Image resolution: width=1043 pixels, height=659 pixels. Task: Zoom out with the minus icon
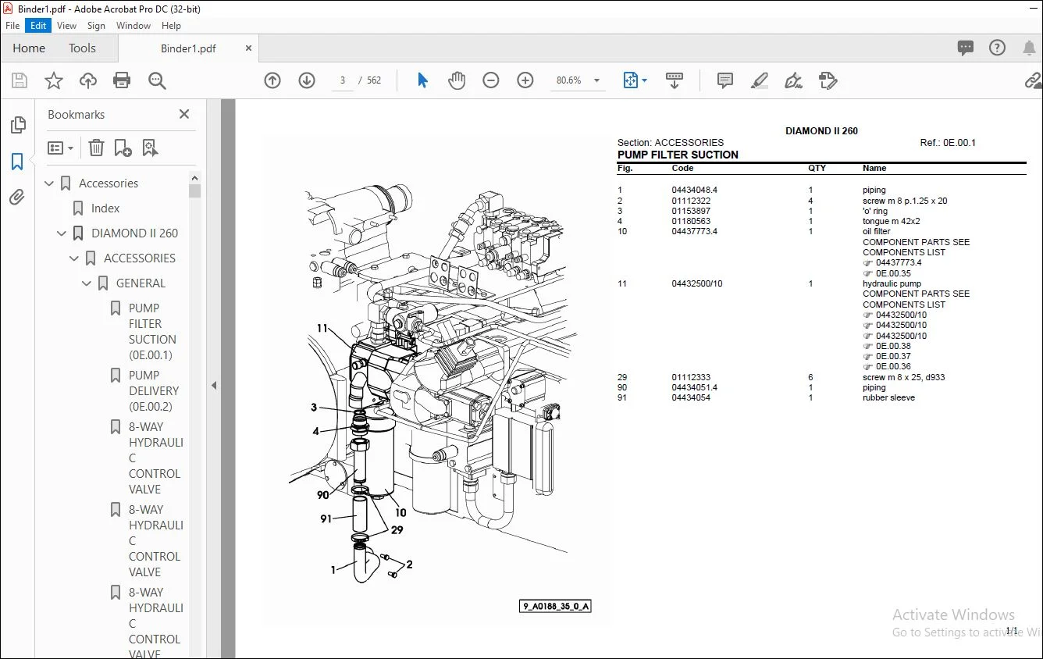pyautogui.click(x=491, y=80)
